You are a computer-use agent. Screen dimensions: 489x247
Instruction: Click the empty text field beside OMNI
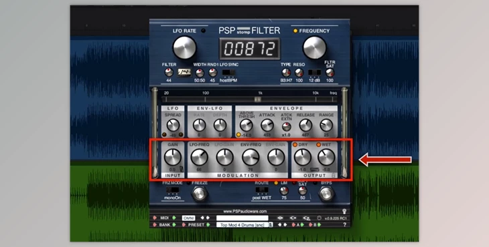(x=242, y=218)
